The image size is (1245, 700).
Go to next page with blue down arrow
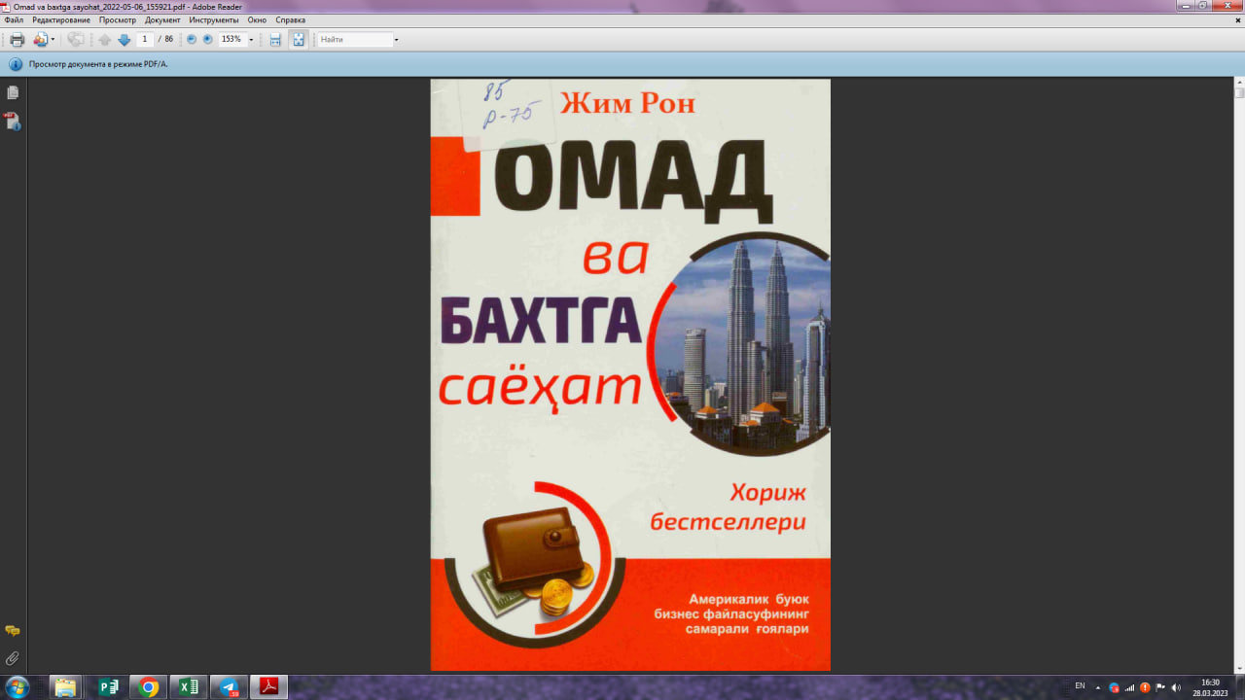pyautogui.click(x=124, y=40)
